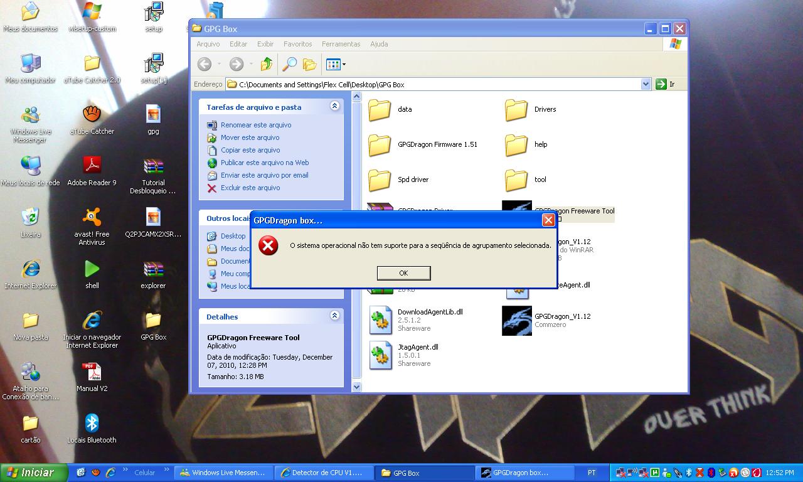Select Adobe Reader 9 desktop icon

(x=92, y=171)
